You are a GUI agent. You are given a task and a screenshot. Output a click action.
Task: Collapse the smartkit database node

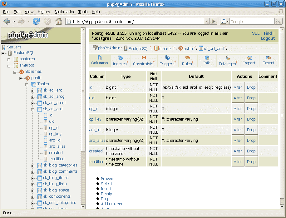tap(9, 66)
